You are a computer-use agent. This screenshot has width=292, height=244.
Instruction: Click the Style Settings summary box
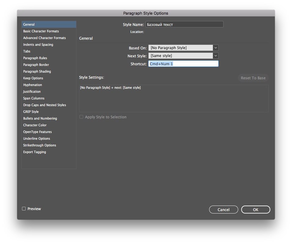(x=174, y=99)
